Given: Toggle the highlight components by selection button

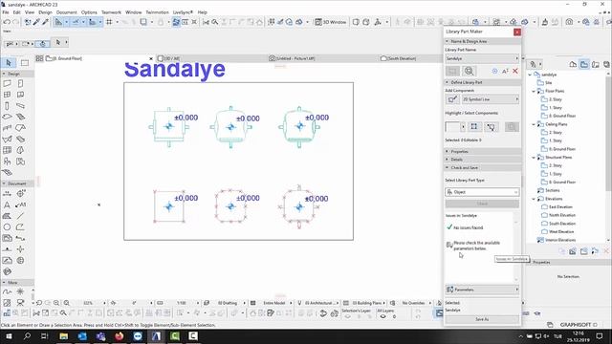Looking at the screenshot, I should pos(474,126).
